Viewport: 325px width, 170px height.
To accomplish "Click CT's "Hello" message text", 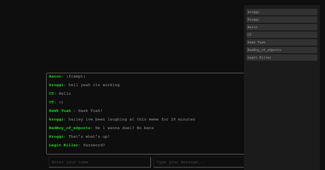I will [65, 94].
